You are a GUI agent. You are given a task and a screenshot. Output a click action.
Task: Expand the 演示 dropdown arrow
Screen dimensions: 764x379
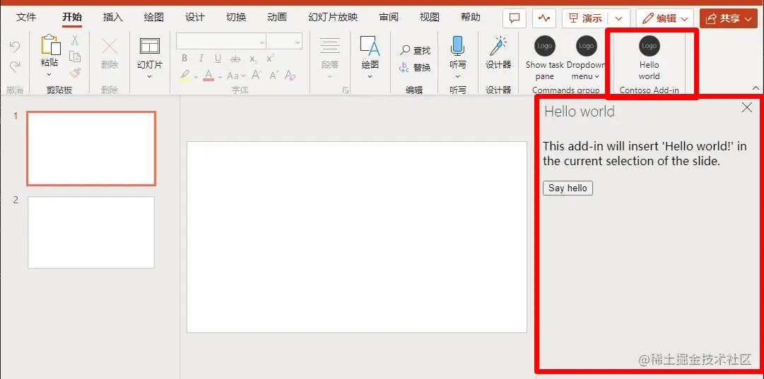coord(619,18)
